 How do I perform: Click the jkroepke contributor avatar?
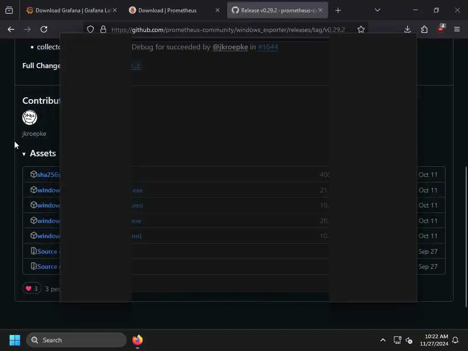[x=30, y=117]
